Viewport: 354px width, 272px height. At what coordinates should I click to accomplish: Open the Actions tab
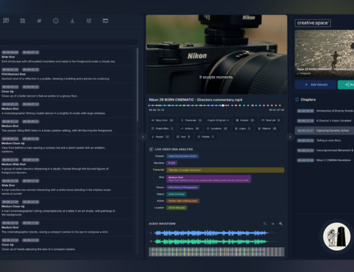click(x=190, y=129)
